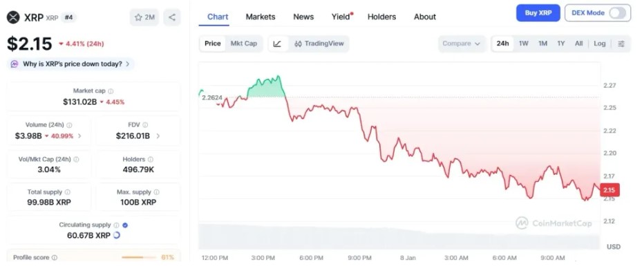Select the 1Y time range
This screenshot has width=642, height=280.
(561, 44)
